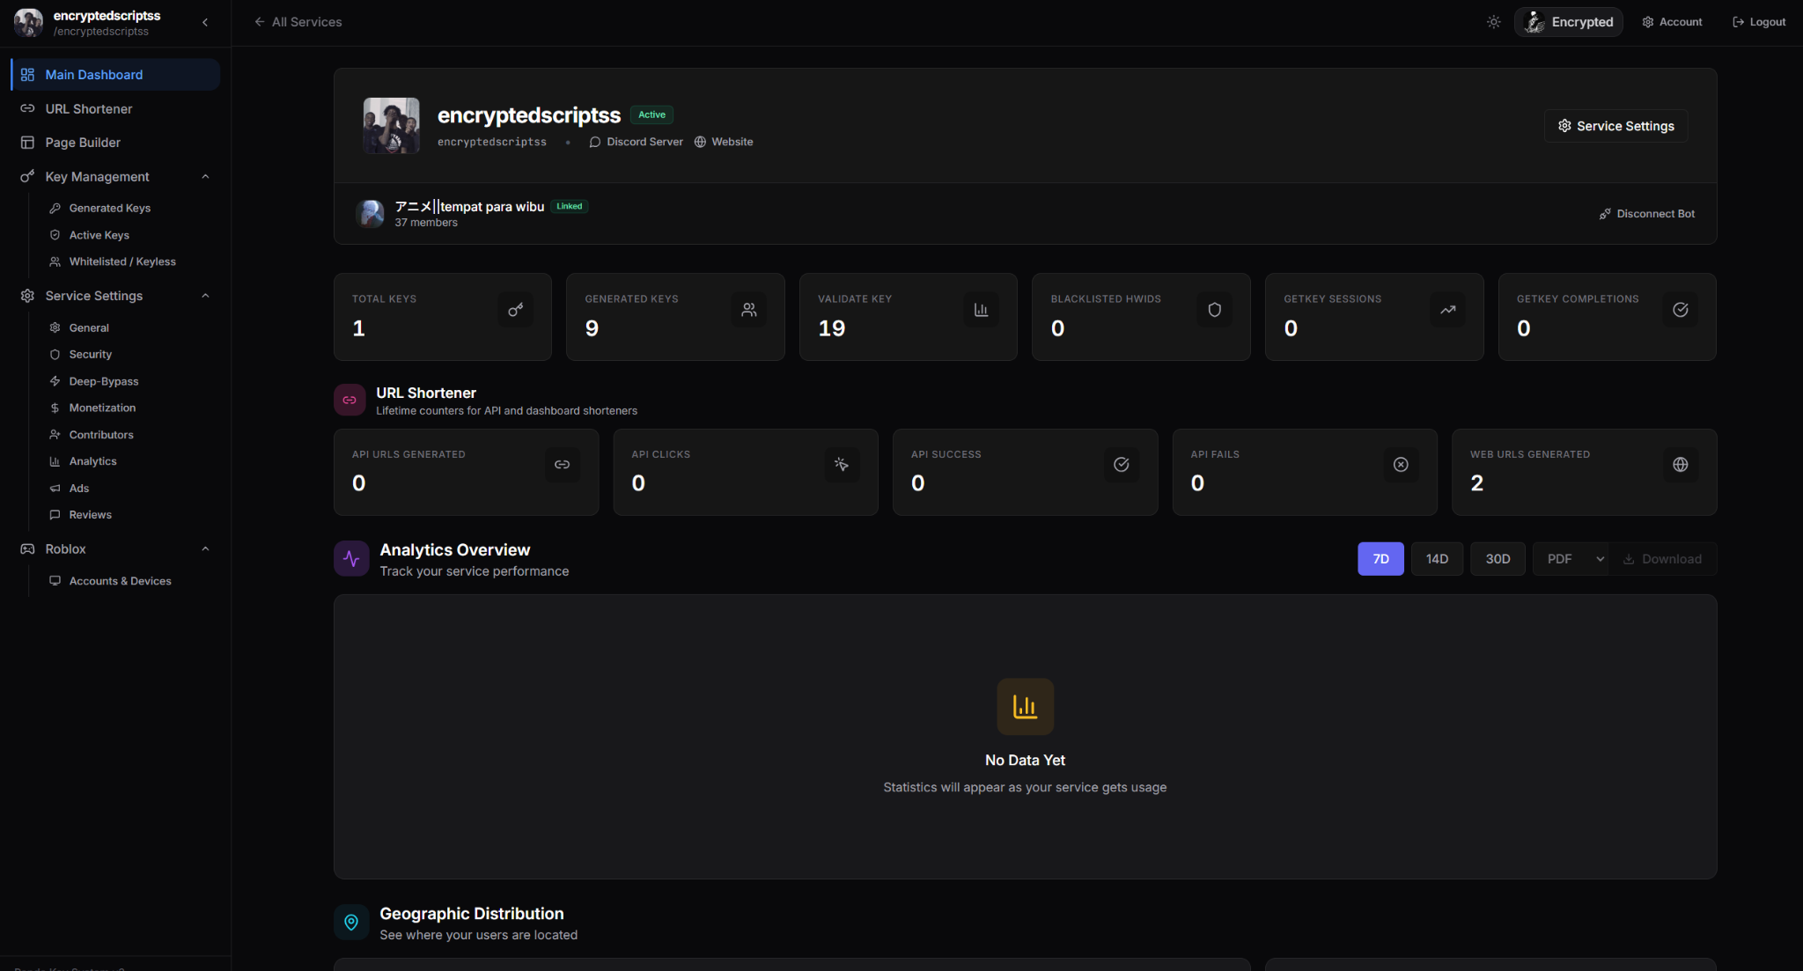Open General settings item
Screen dimensions: 1803x971
(x=89, y=327)
